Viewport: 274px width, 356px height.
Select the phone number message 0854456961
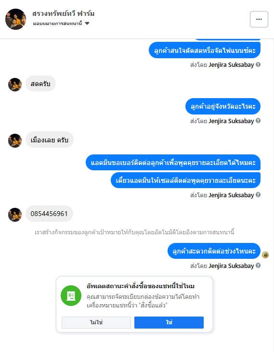(49, 214)
